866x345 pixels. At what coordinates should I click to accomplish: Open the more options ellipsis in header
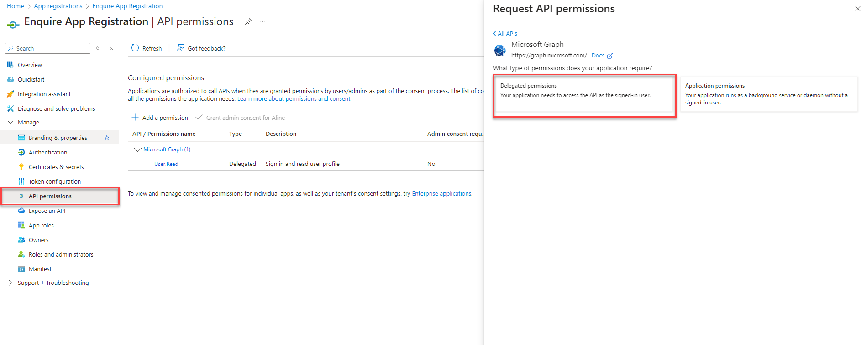[x=263, y=21]
